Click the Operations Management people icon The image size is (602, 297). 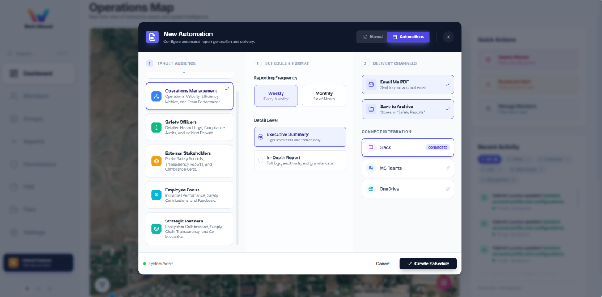(156, 96)
